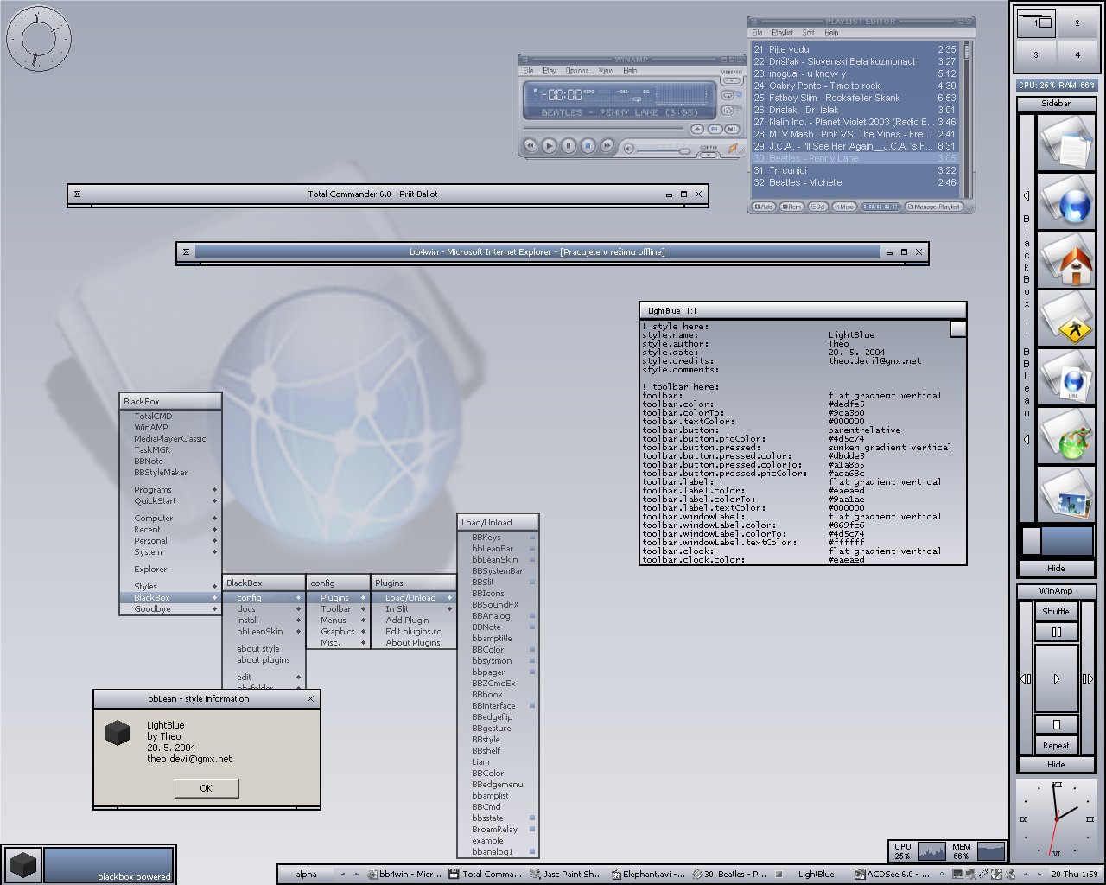Click the Sidebar horizontal slider below the icons
This screenshot has width=1106, height=885.
(x=1056, y=541)
